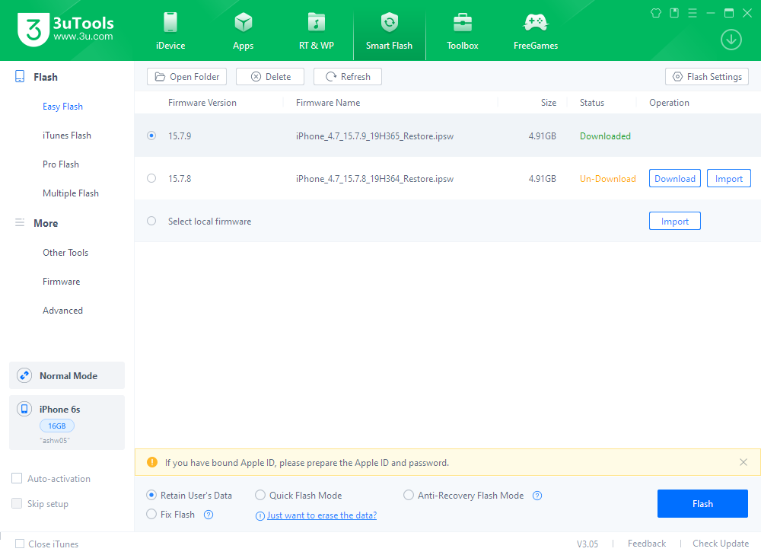Viewport: 761px width, 555px height.
Task: Select the Fix Flash option
Action: pos(151,514)
